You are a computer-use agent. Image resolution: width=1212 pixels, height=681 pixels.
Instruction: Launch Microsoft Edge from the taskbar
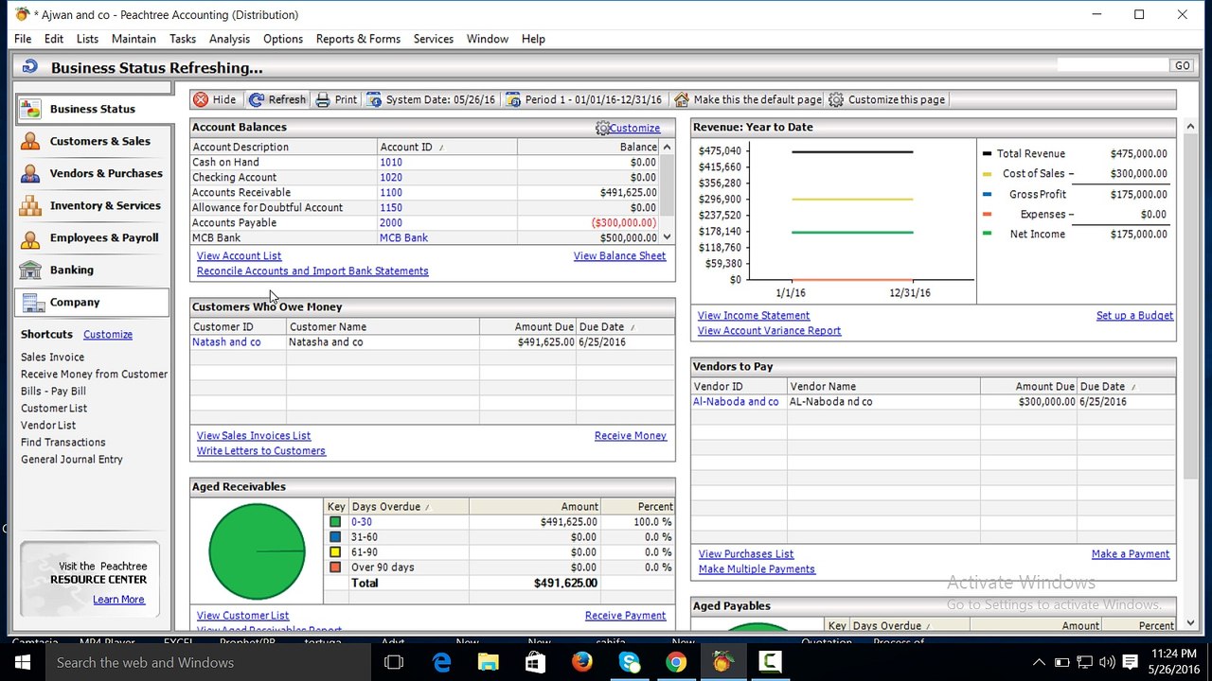[x=442, y=662]
